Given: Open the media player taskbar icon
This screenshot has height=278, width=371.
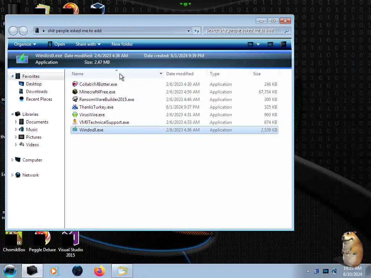Looking at the screenshot, I should click(x=54, y=271).
